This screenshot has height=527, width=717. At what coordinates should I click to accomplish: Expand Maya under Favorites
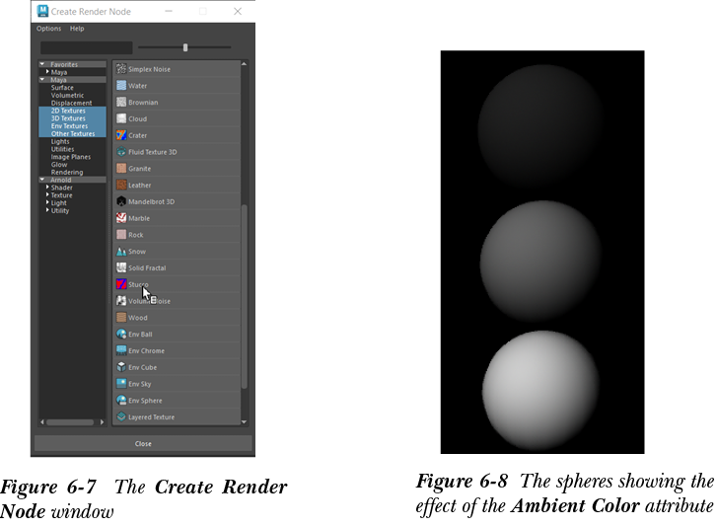coord(47,72)
